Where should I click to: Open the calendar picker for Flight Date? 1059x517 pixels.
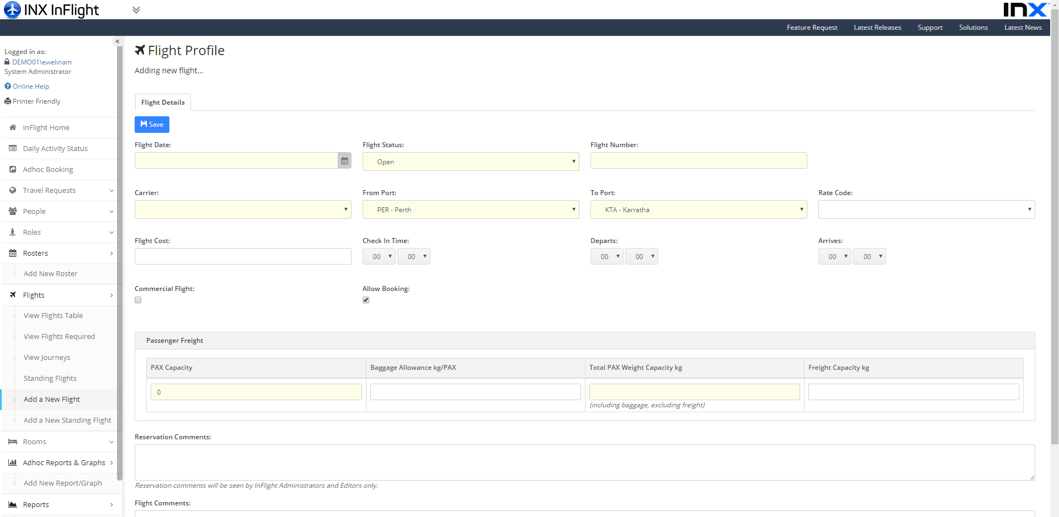point(344,160)
